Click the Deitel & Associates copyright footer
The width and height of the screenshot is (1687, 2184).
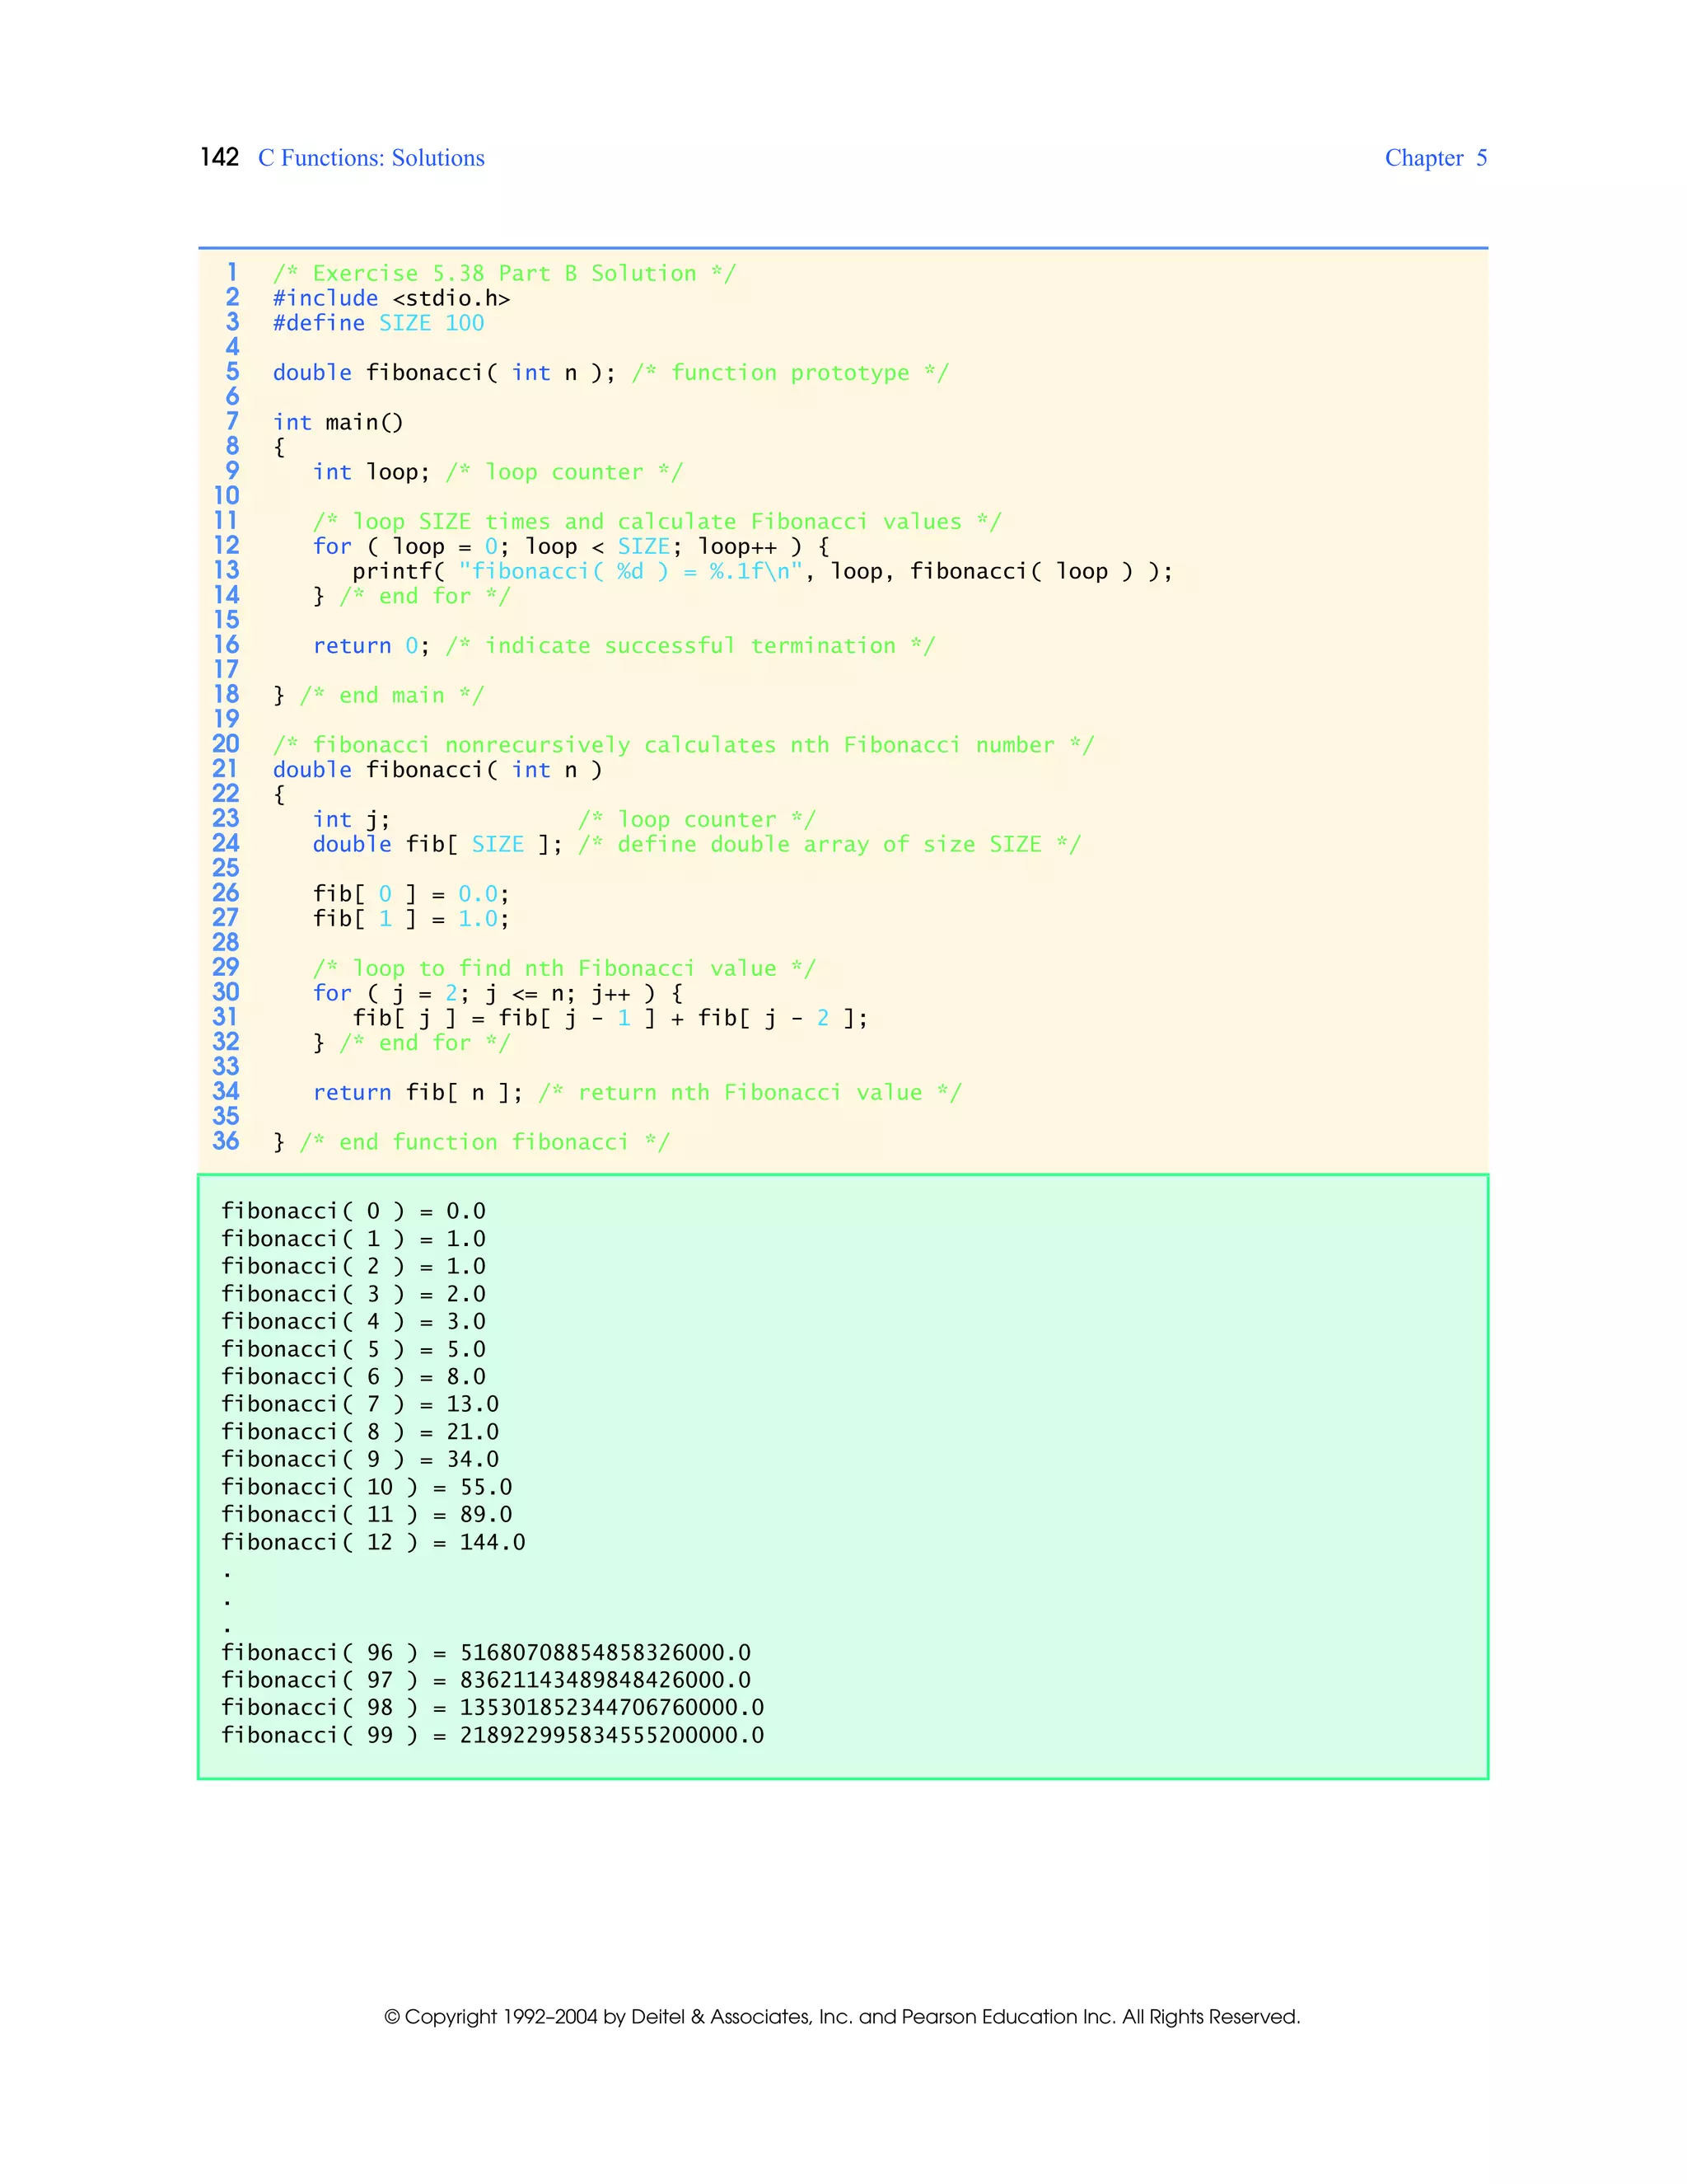point(843,2017)
